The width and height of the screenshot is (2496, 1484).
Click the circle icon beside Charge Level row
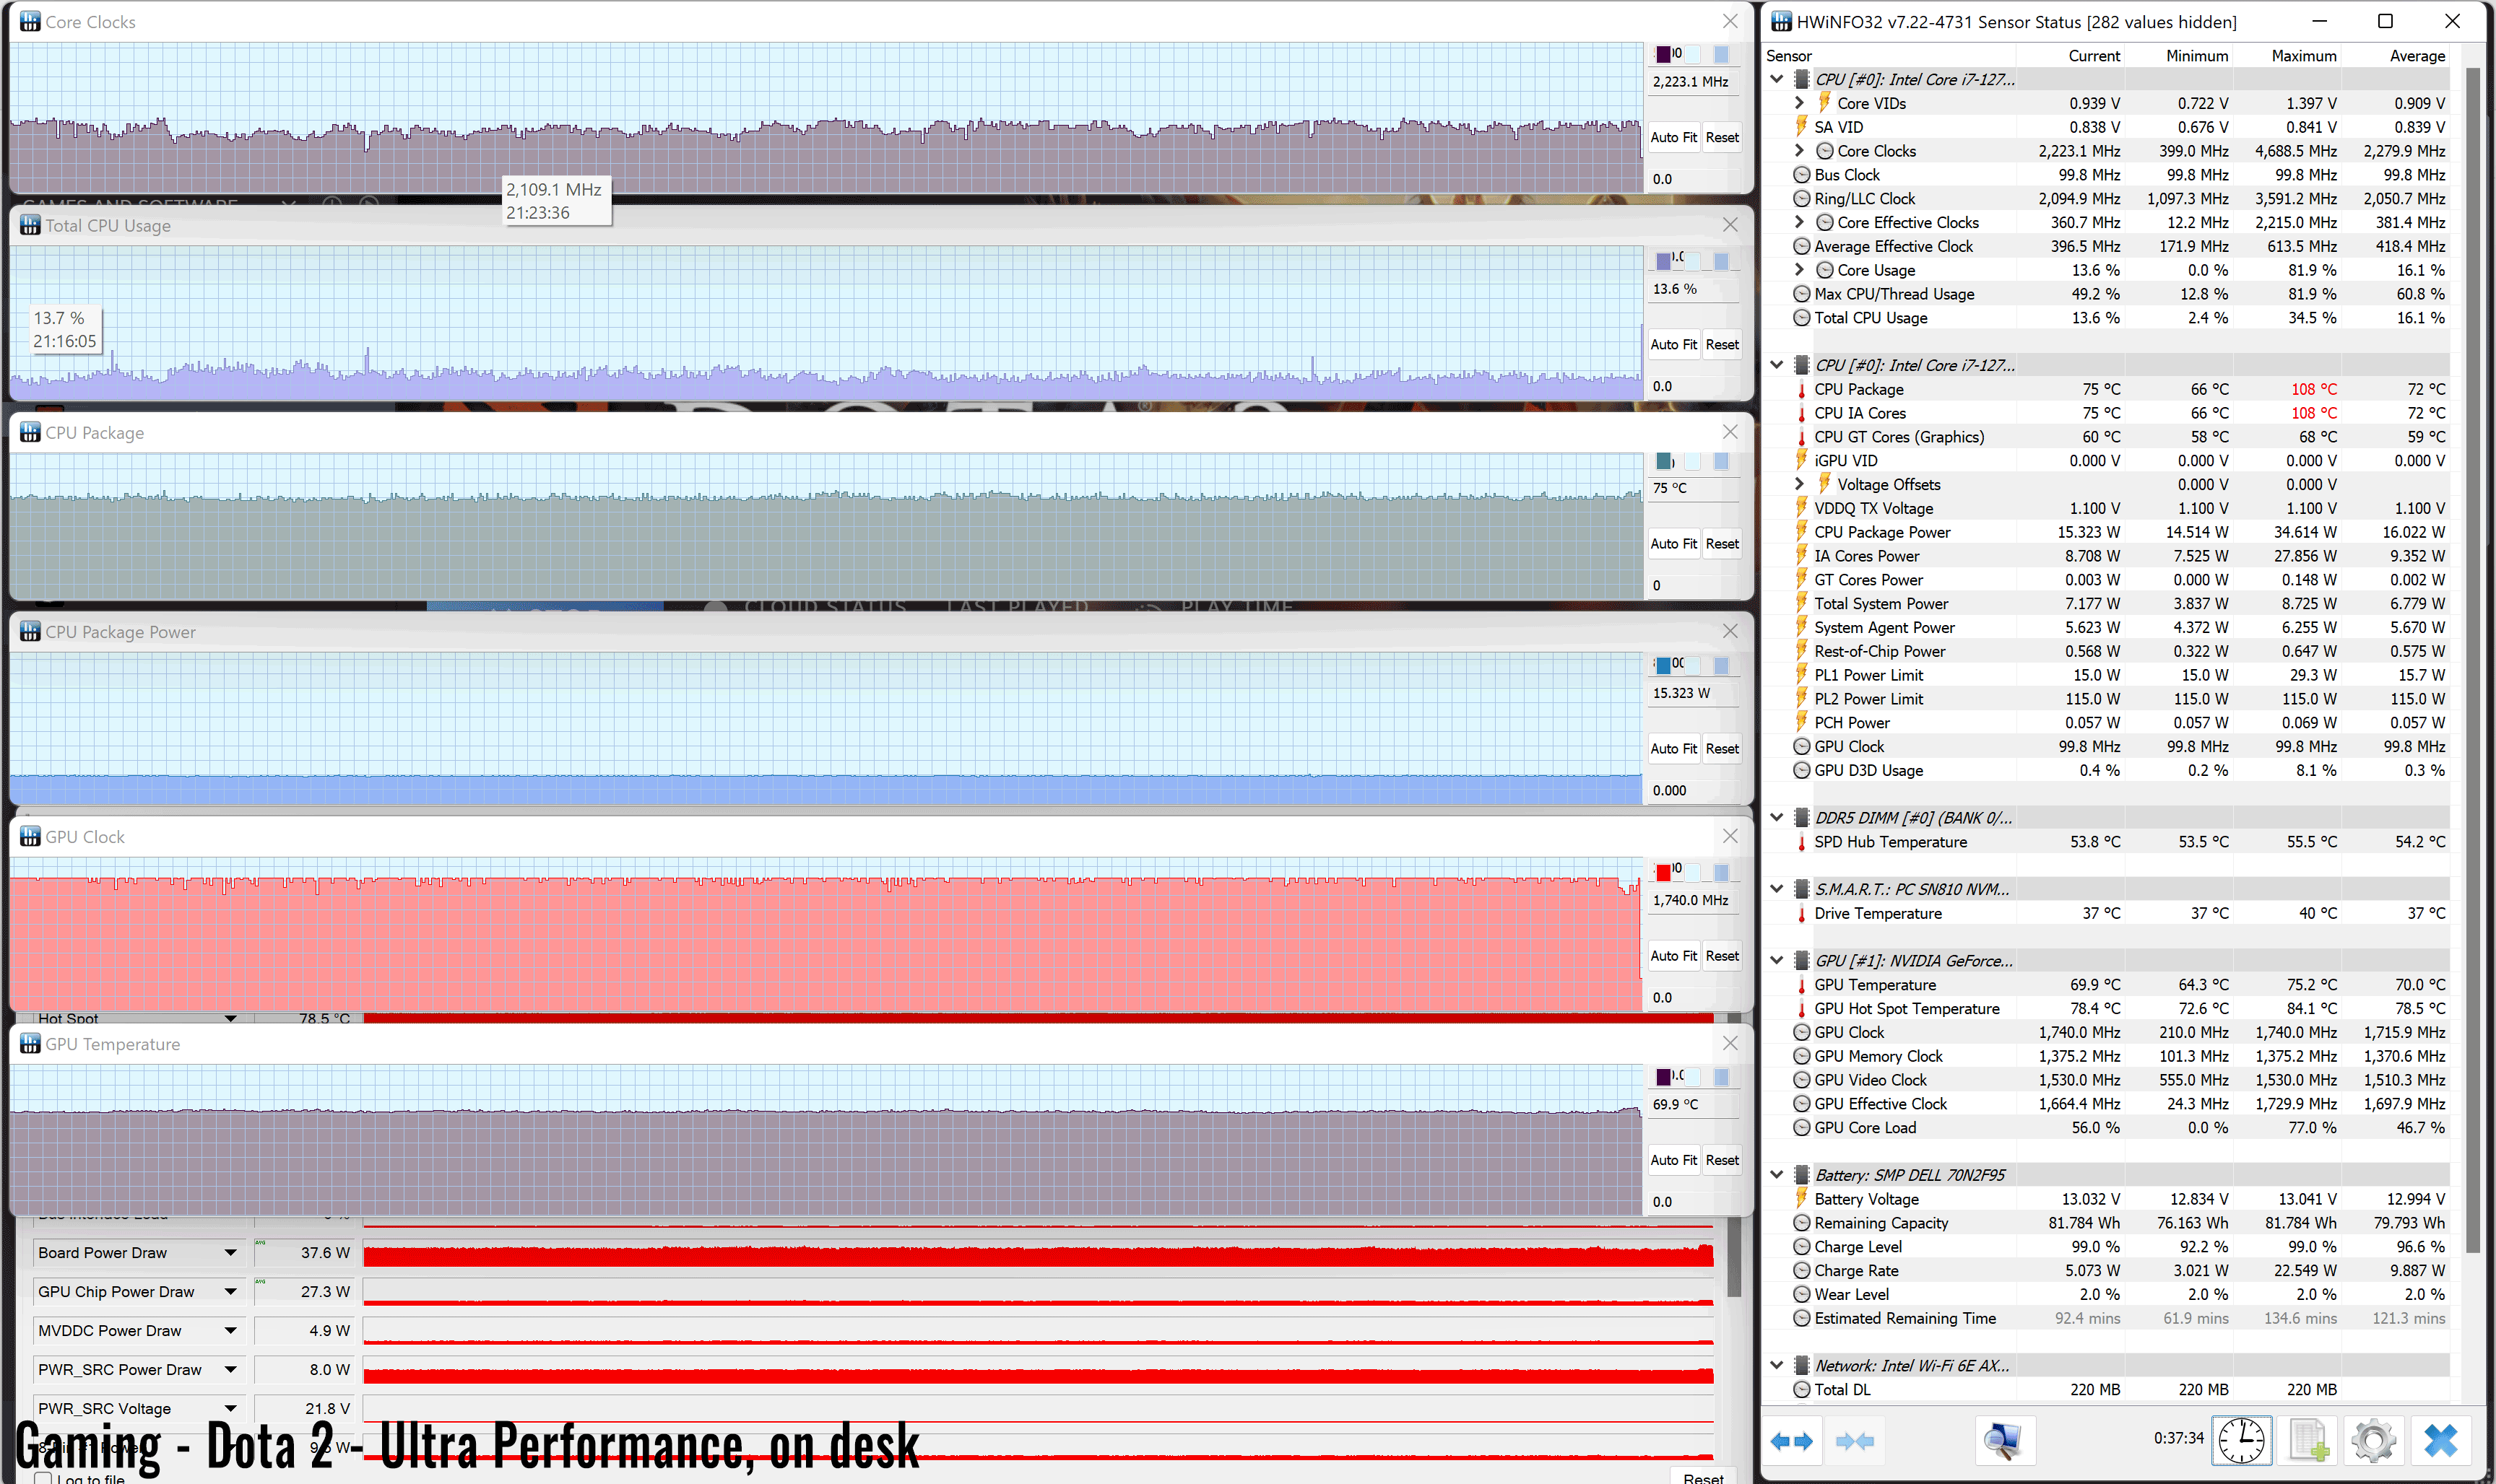(1802, 1247)
